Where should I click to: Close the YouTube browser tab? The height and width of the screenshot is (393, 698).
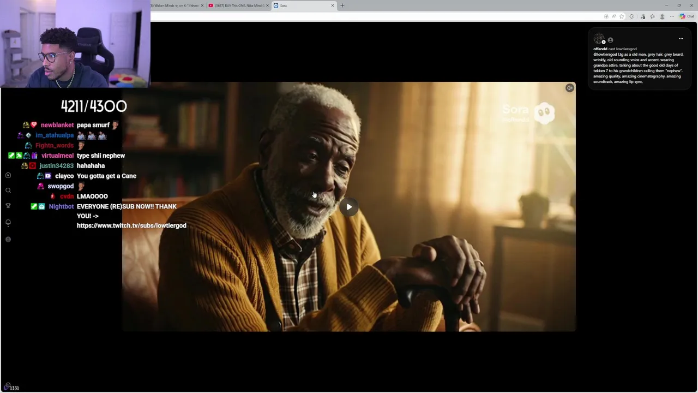pos(267,5)
